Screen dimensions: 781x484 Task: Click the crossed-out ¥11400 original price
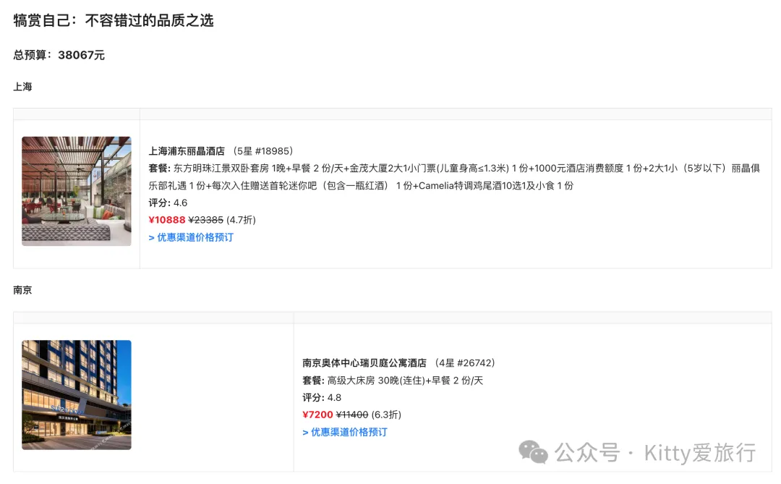[x=352, y=415]
